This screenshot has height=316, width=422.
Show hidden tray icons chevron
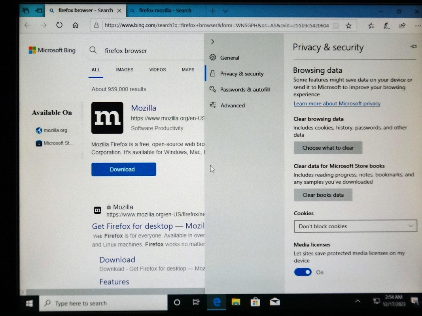(358, 301)
